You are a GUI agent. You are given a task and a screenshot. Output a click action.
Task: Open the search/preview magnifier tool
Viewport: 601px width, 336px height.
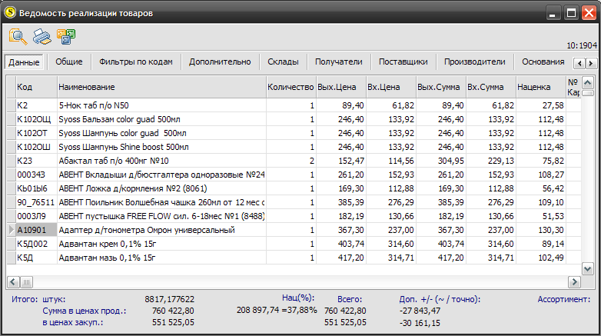18,37
